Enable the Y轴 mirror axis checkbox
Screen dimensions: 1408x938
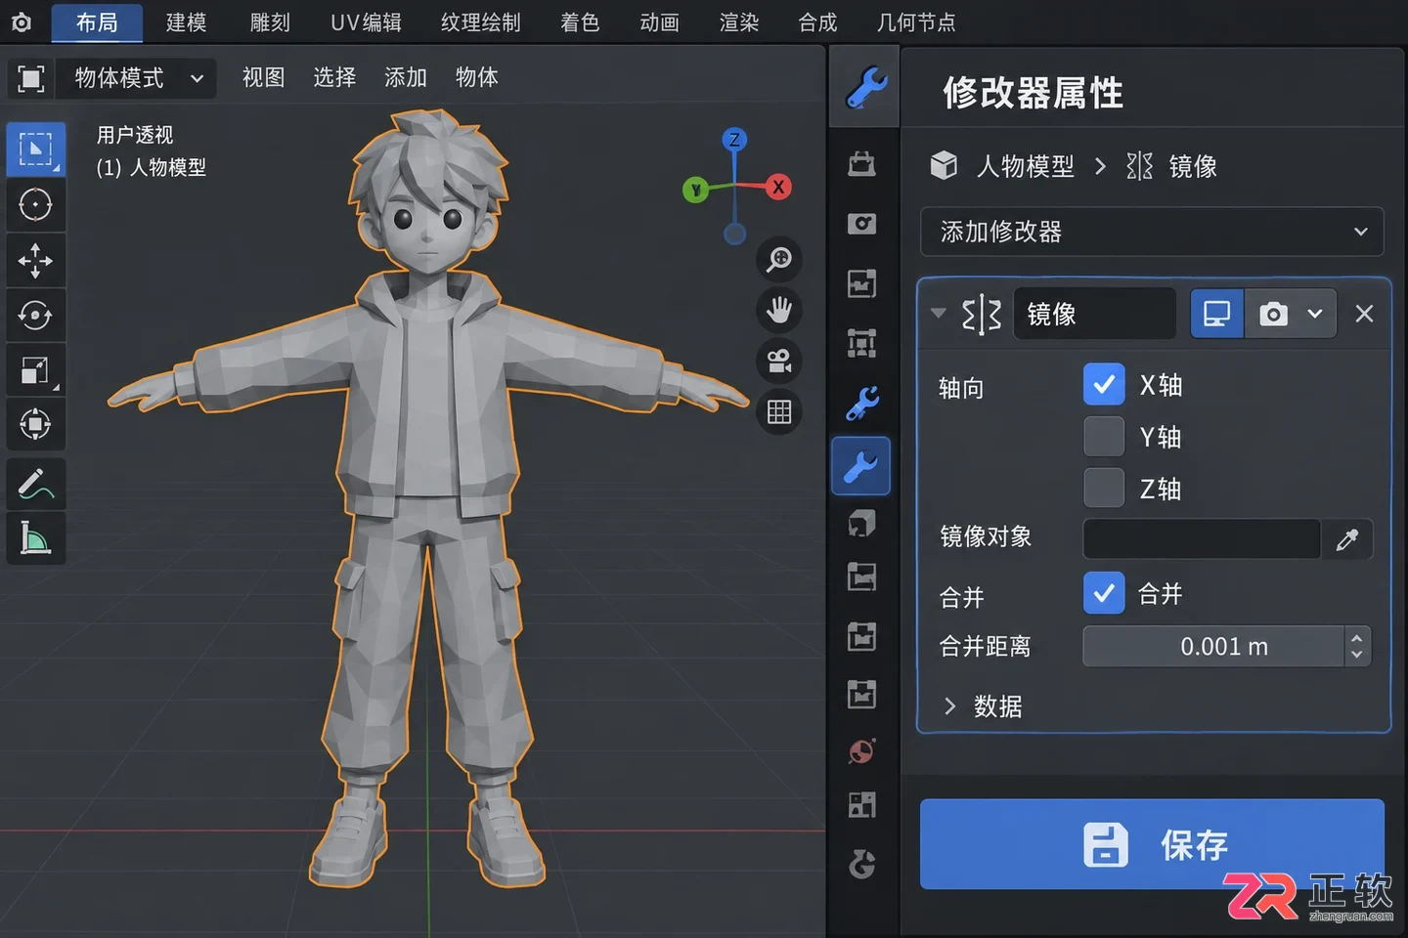click(x=1104, y=437)
